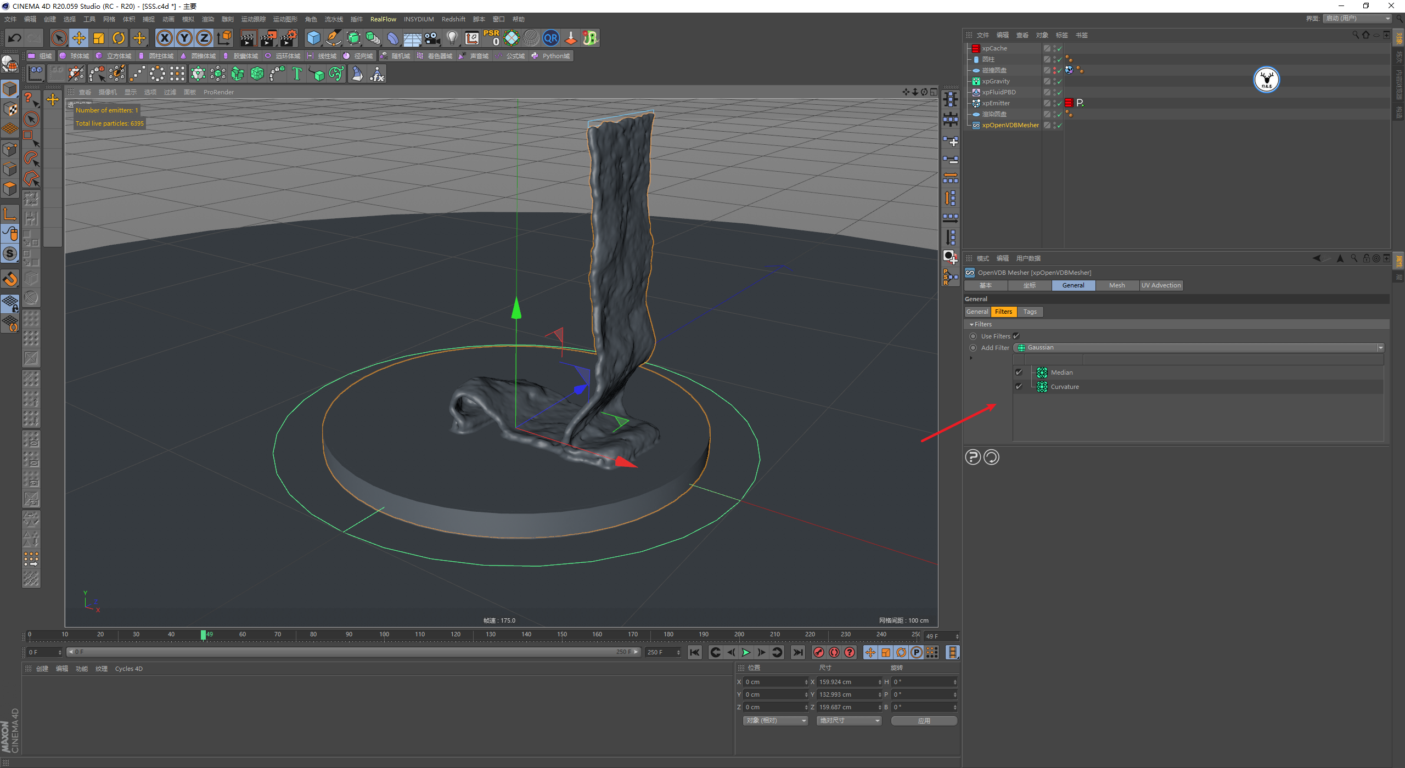Select xpEmitter in object manager

[996, 103]
